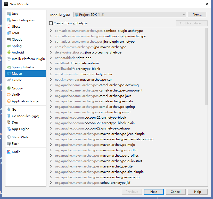Image resolution: width=213 pixels, height=199 pixels.
Task: Click the Spring leaf icon
Action: (9, 46)
